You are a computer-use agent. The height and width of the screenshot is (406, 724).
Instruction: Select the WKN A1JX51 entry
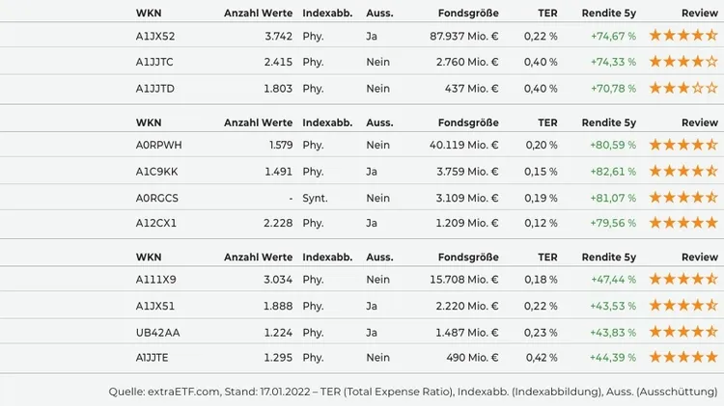(x=155, y=306)
